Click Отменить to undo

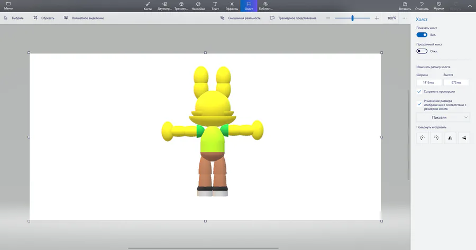422,6
